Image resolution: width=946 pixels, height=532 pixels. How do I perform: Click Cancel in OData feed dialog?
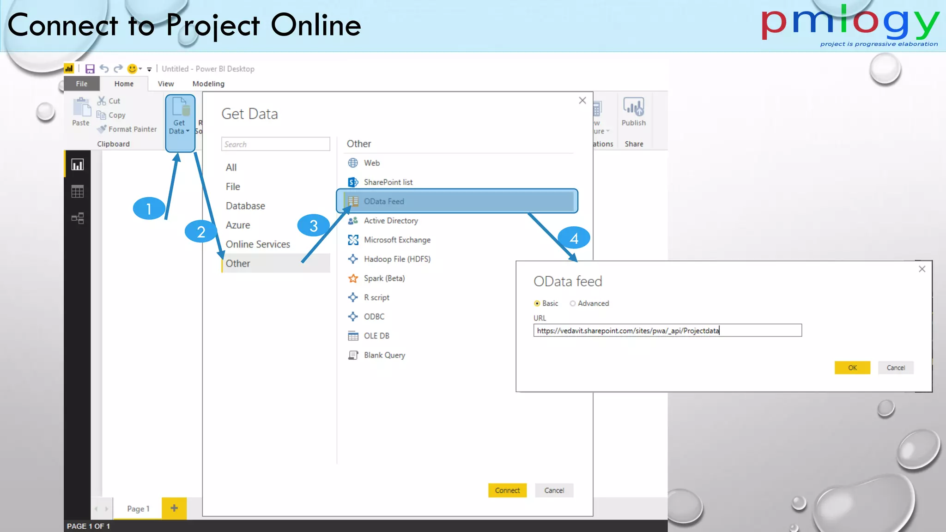(x=896, y=368)
